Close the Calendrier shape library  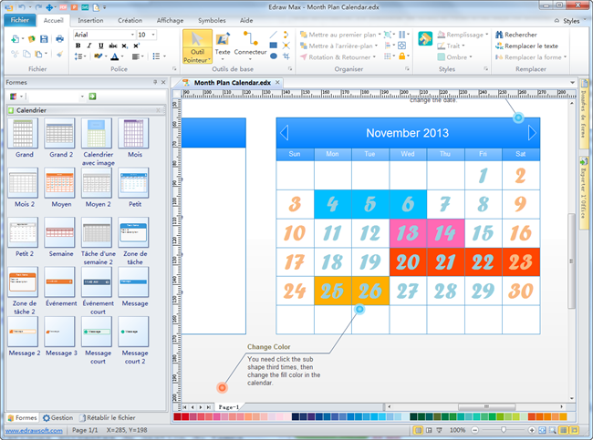click(158, 110)
